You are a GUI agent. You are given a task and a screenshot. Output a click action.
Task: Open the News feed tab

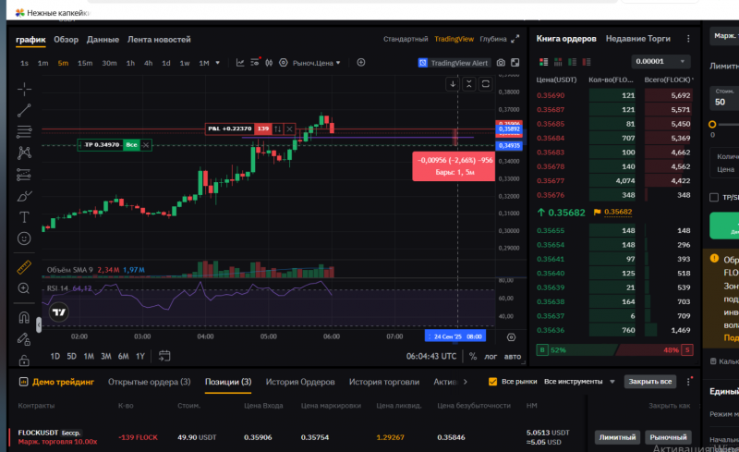[x=159, y=40]
